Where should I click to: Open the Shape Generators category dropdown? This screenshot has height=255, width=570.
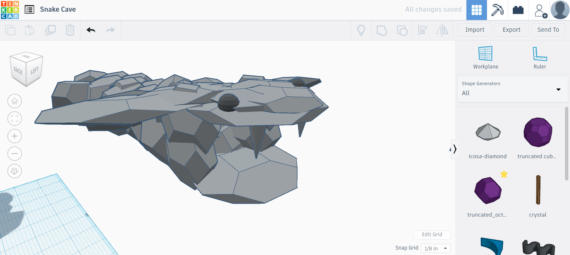point(558,89)
